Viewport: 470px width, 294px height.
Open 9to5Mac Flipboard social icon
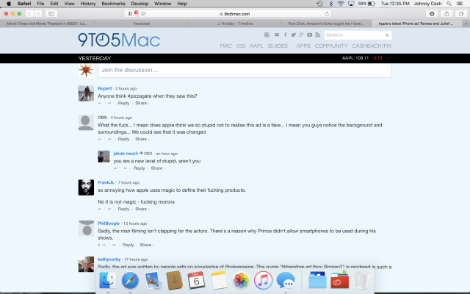[x=267, y=35]
